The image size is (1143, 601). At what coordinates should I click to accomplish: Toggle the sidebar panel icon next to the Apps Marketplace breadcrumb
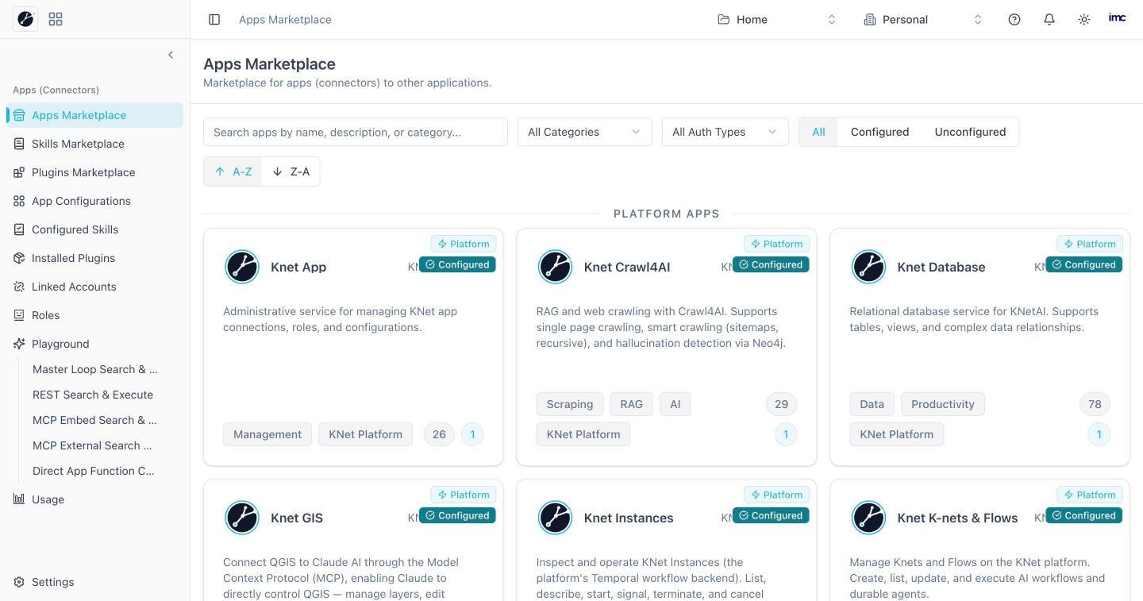pyautogui.click(x=214, y=19)
